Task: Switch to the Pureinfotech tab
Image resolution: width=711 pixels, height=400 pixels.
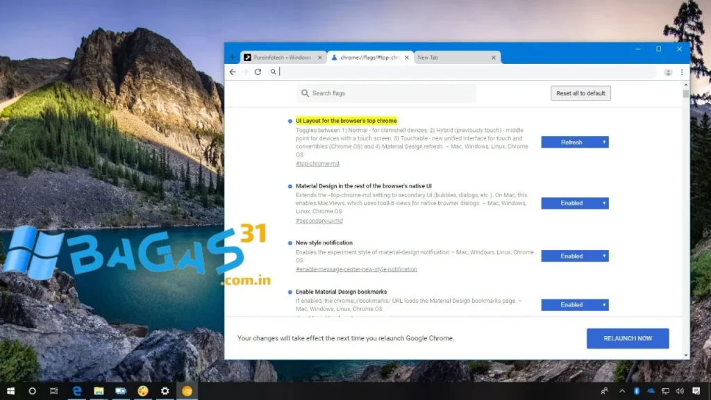Action: 283,58
